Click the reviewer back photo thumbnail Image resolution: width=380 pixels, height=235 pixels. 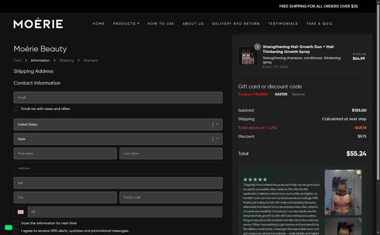[x=343, y=192]
